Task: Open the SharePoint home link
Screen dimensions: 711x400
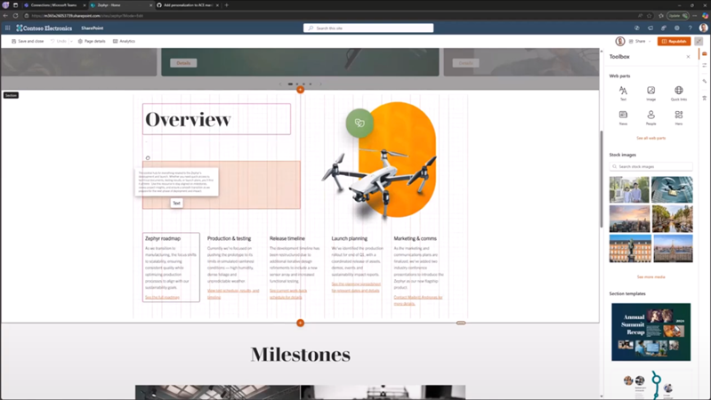Action: click(92, 28)
